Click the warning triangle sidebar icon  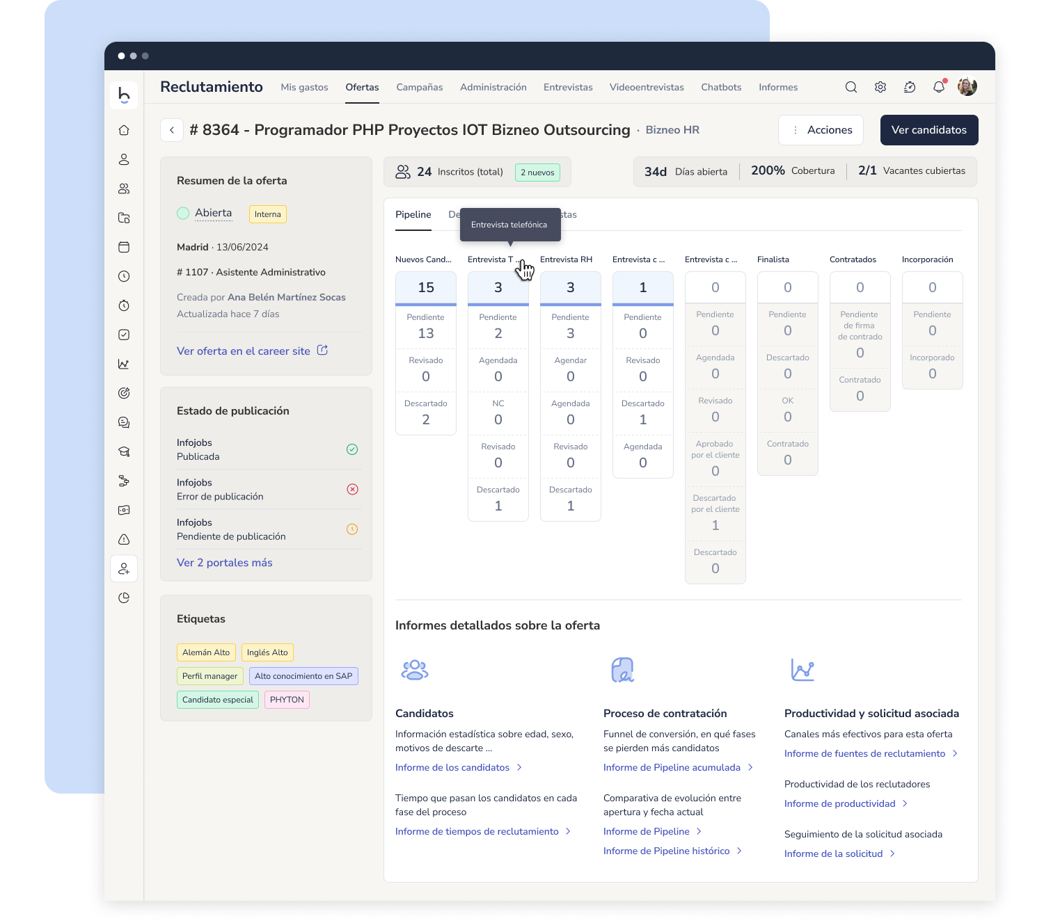[x=124, y=539]
